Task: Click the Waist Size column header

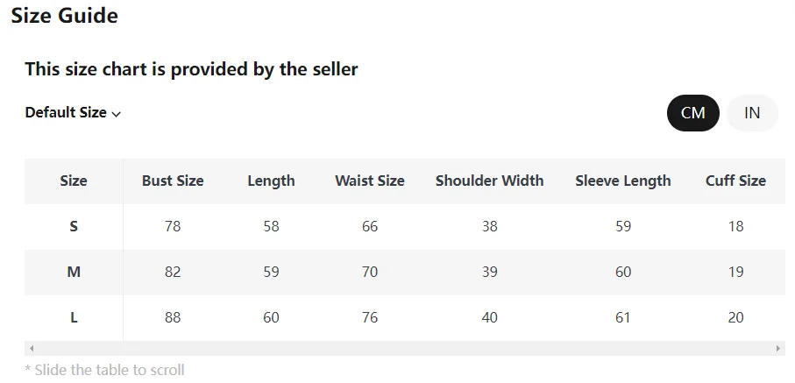Action: point(370,181)
